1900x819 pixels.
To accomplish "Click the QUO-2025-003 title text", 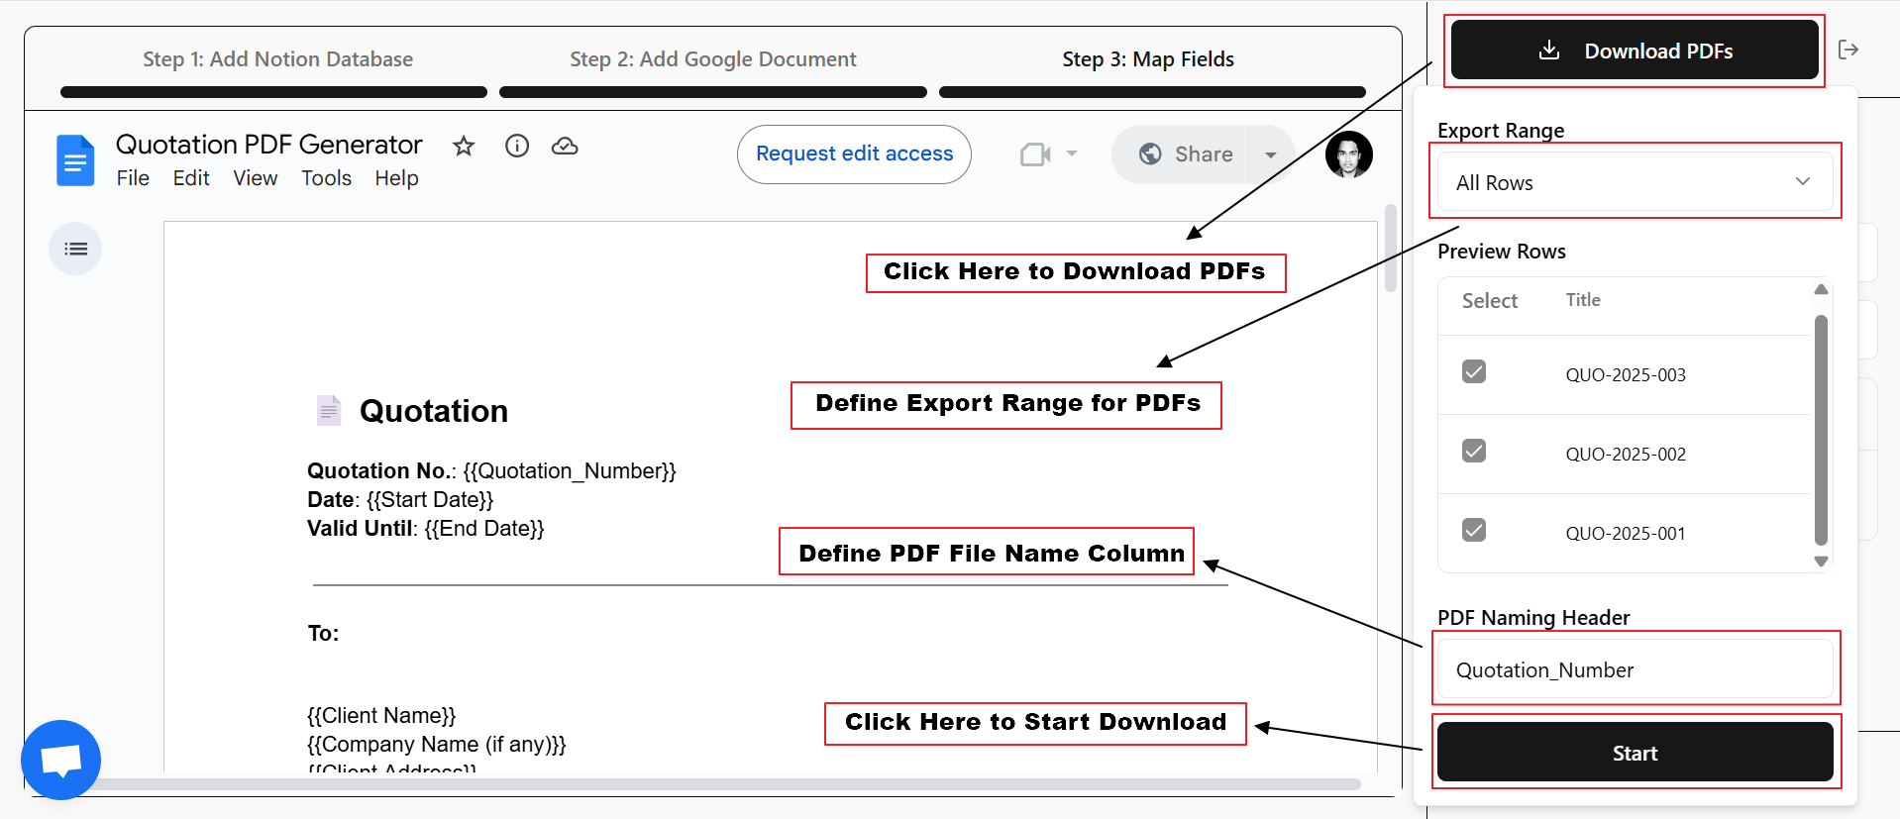I will click(1626, 375).
